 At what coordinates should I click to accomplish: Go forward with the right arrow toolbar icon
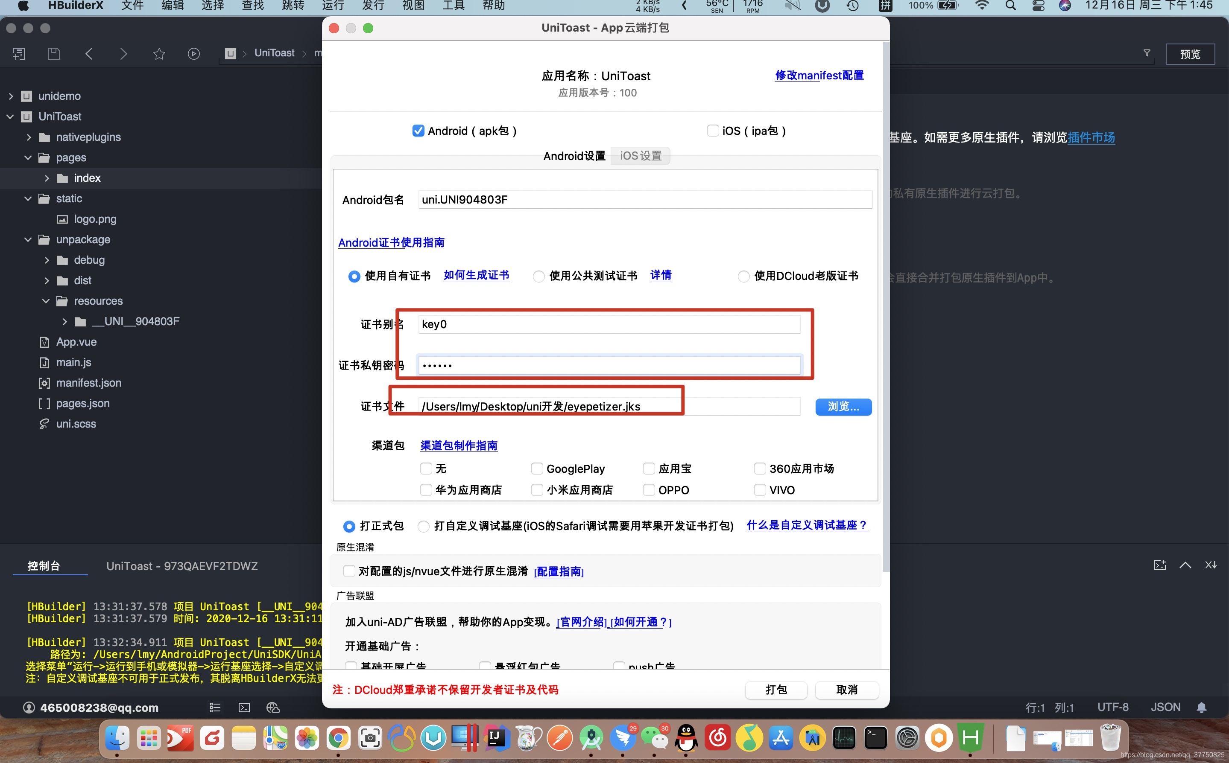point(123,53)
